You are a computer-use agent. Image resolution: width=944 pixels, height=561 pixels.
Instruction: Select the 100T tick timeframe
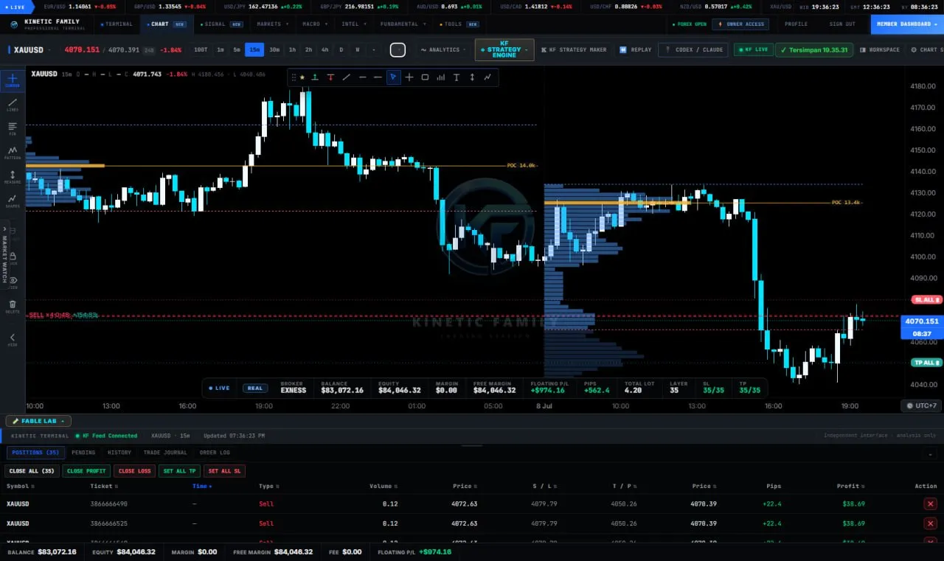coord(201,50)
